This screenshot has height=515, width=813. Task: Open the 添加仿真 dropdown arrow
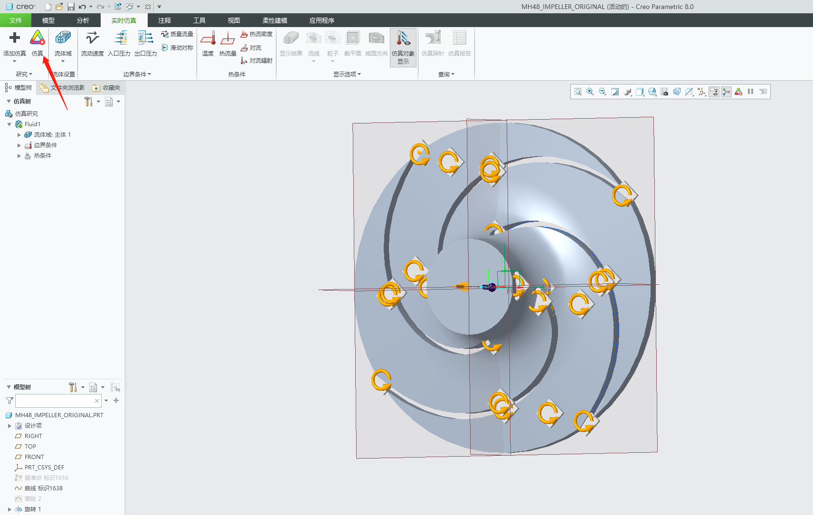tap(14, 61)
